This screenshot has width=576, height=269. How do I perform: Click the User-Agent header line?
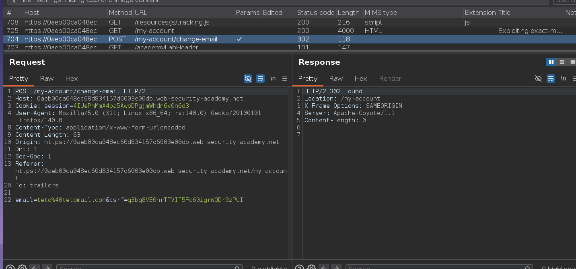coord(138,117)
